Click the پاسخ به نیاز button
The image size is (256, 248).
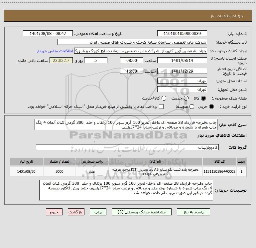[x=193, y=212]
